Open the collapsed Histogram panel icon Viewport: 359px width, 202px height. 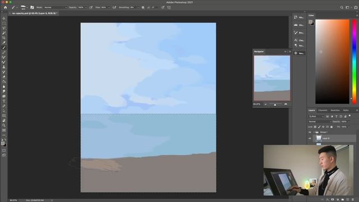(x=296, y=25)
